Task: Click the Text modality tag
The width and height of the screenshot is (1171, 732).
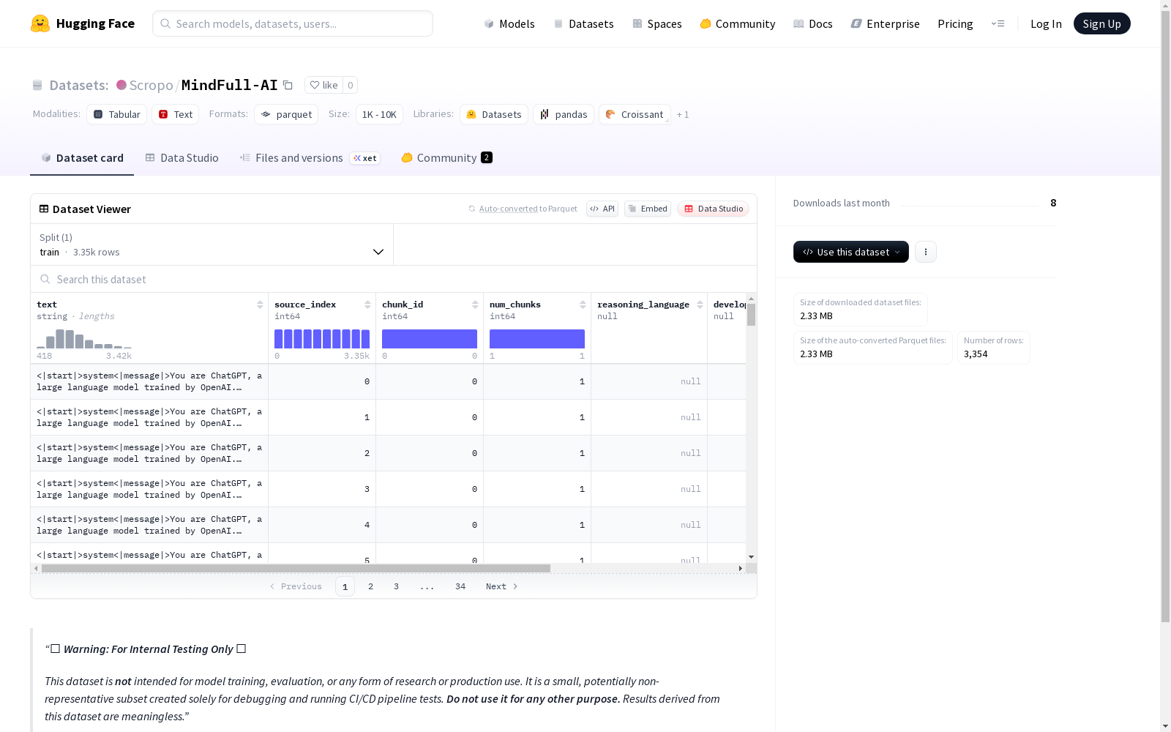Action: pyautogui.click(x=176, y=114)
